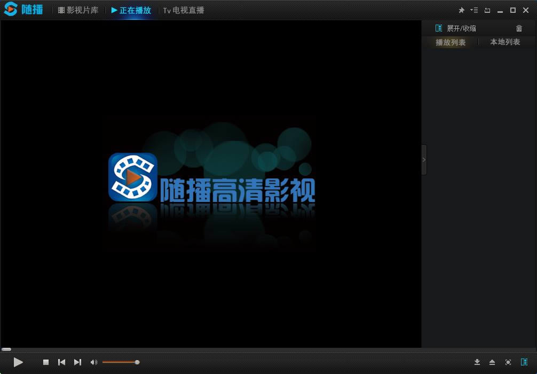Switch to the 正在播放 tab
Viewport: 537px width, 374px height.
click(x=131, y=10)
